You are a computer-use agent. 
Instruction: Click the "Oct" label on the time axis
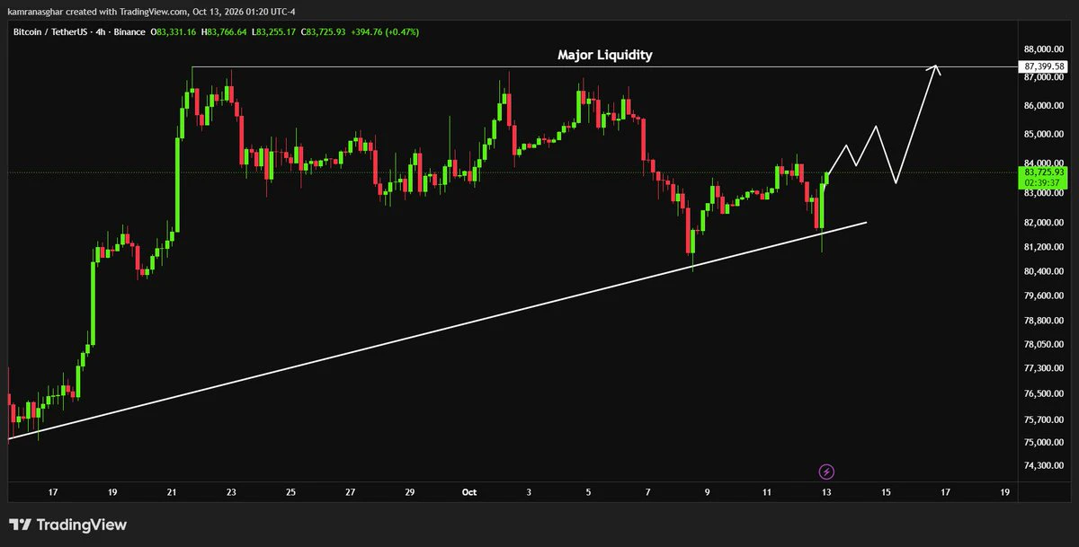pos(468,491)
